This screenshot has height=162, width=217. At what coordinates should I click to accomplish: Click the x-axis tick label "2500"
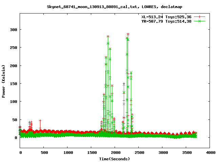(x=139, y=153)
